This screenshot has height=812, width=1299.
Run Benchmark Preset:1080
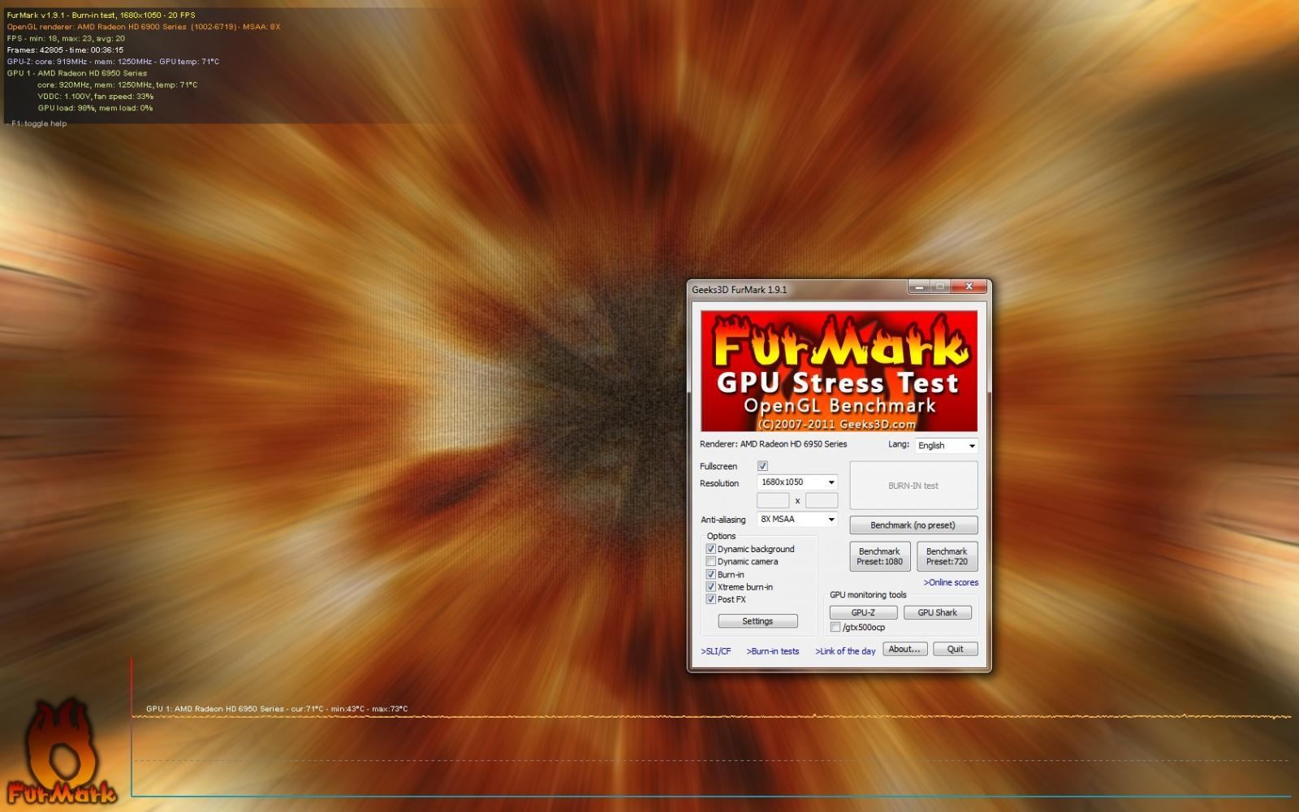(x=880, y=556)
